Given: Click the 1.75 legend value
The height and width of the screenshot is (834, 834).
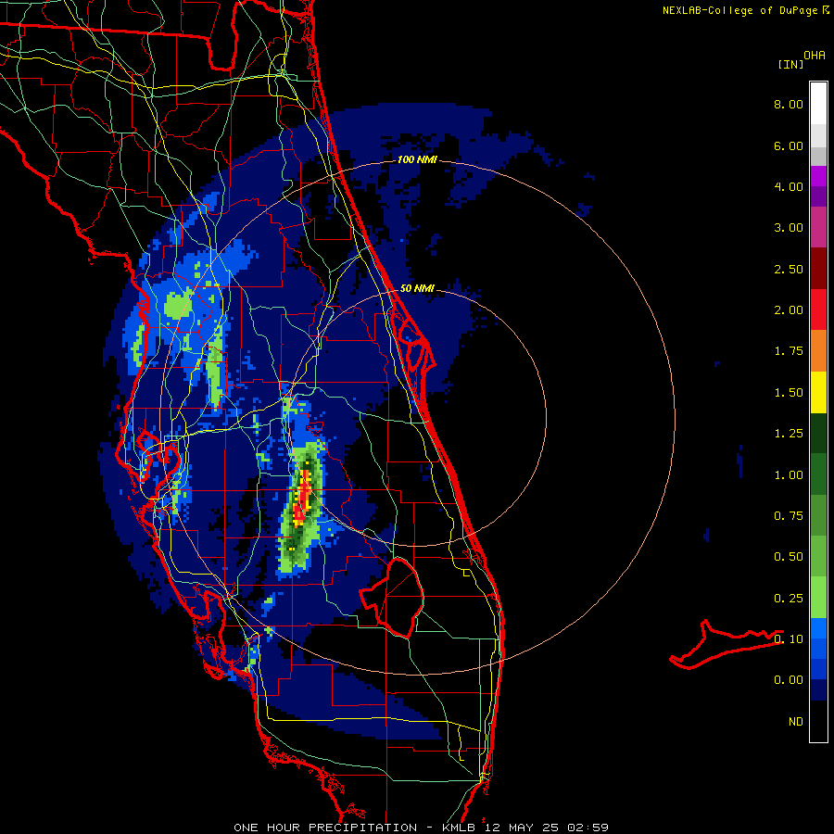Looking at the screenshot, I should click(789, 351).
